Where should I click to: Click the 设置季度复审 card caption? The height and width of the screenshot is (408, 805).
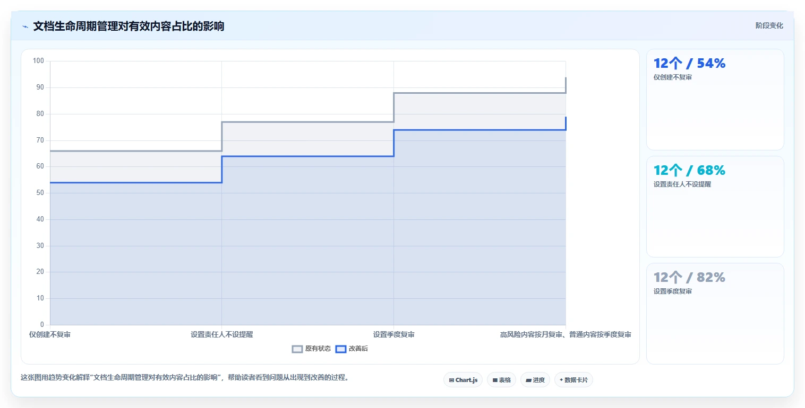(673, 291)
